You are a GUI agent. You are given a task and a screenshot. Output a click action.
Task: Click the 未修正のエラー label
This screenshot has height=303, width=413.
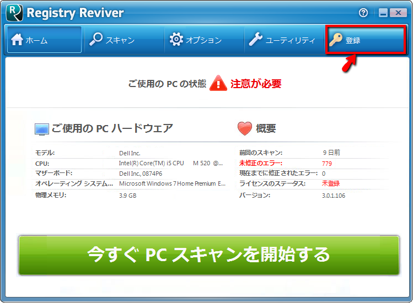(x=261, y=163)
